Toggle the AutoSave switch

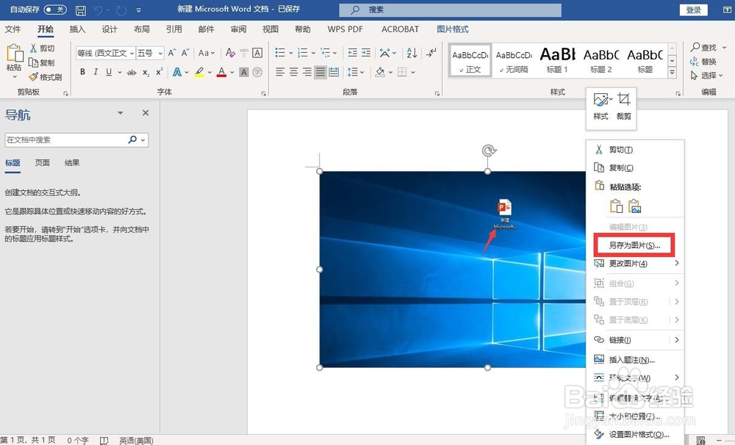click(55, 10)
